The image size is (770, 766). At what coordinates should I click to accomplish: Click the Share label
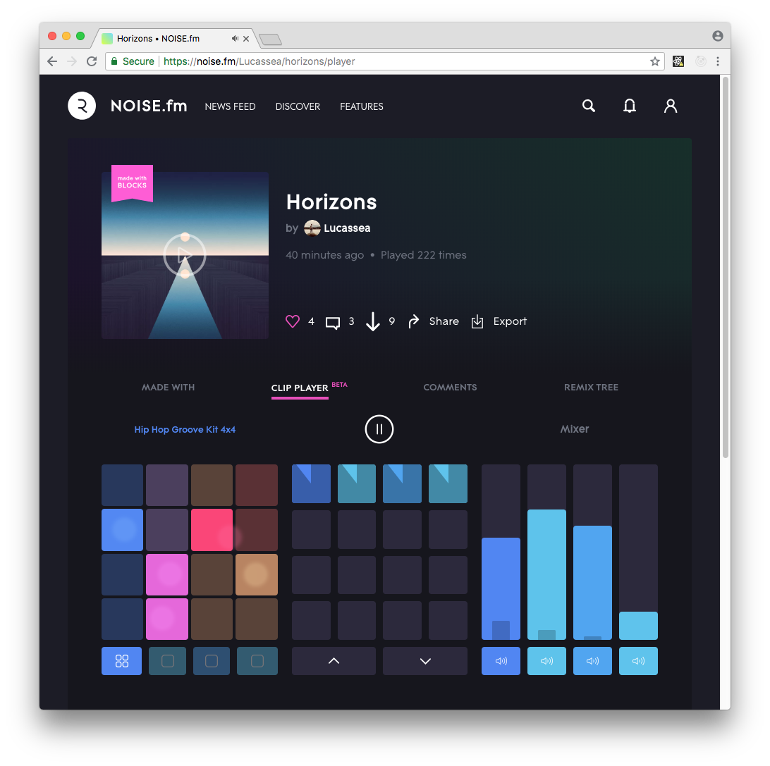click(x=444, y=321)
